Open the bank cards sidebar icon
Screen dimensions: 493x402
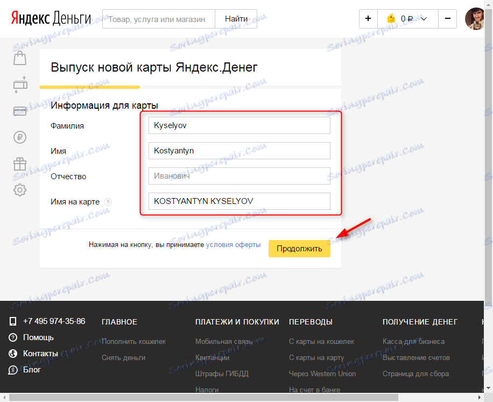[x=20, y=111]
